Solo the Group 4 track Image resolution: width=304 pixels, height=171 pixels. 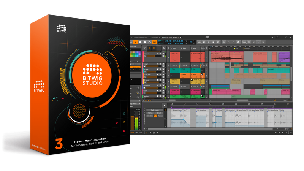coord(160,64)
